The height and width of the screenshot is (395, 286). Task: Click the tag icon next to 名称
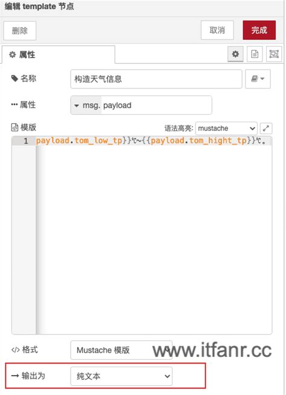click(14, 79)
